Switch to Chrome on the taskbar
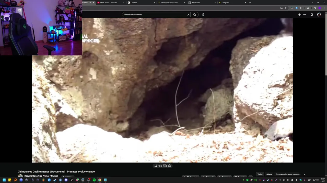 pos(100,180)
